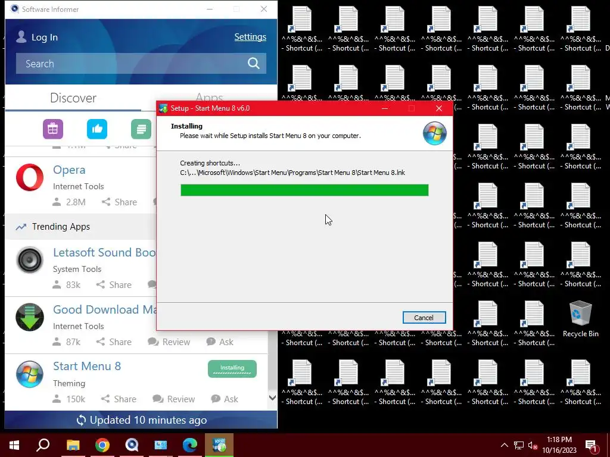Open the Recycle Bin on desktop
Image resolution: width=610 pixels, height=457 pixels.
point(580,319)
